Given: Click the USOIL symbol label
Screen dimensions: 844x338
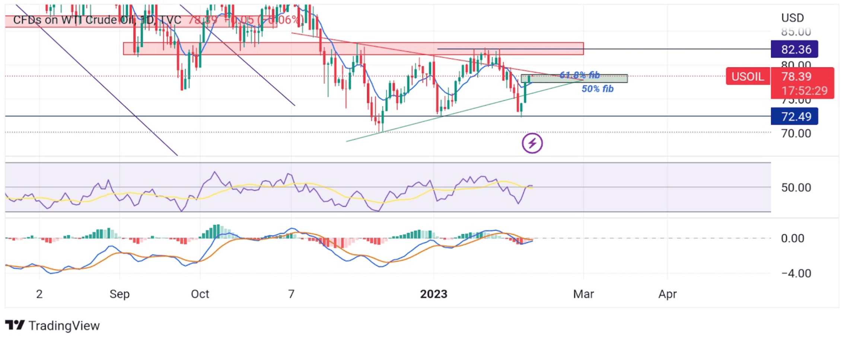Looking at the screenshot, I should click(x=748, y=76).
